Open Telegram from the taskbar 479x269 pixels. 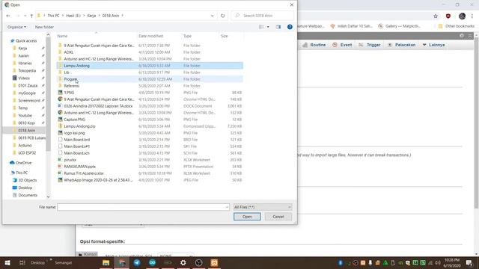137,262
